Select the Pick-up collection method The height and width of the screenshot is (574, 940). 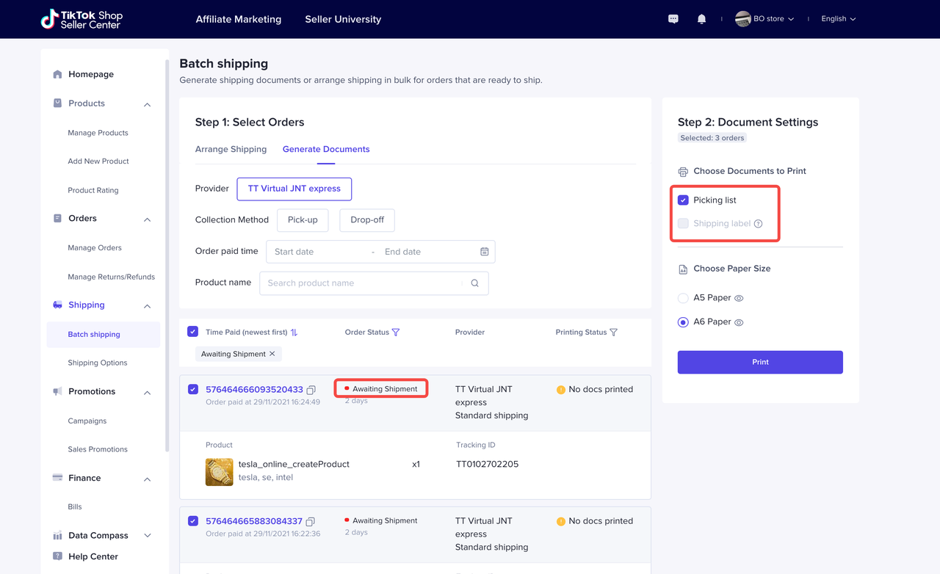click(x=303, y=220)
